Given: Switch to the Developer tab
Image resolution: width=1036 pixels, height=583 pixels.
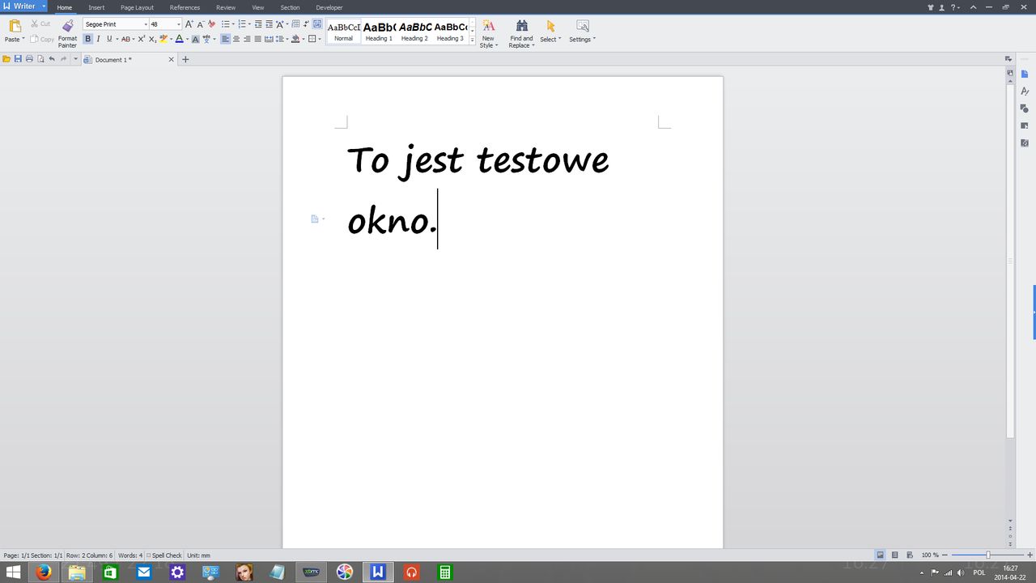Looking at the screenshot, I should tap(329, 7).
